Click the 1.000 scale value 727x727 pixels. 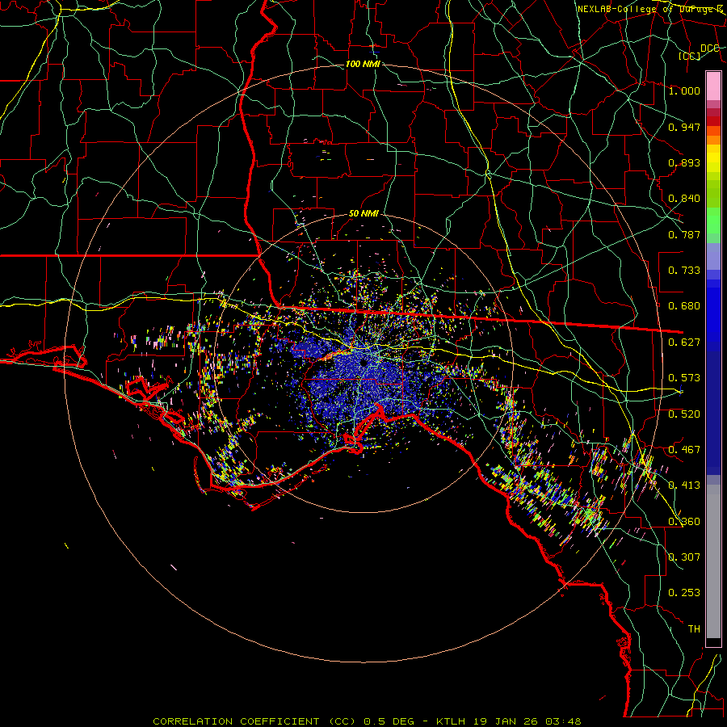pos(684,90)
